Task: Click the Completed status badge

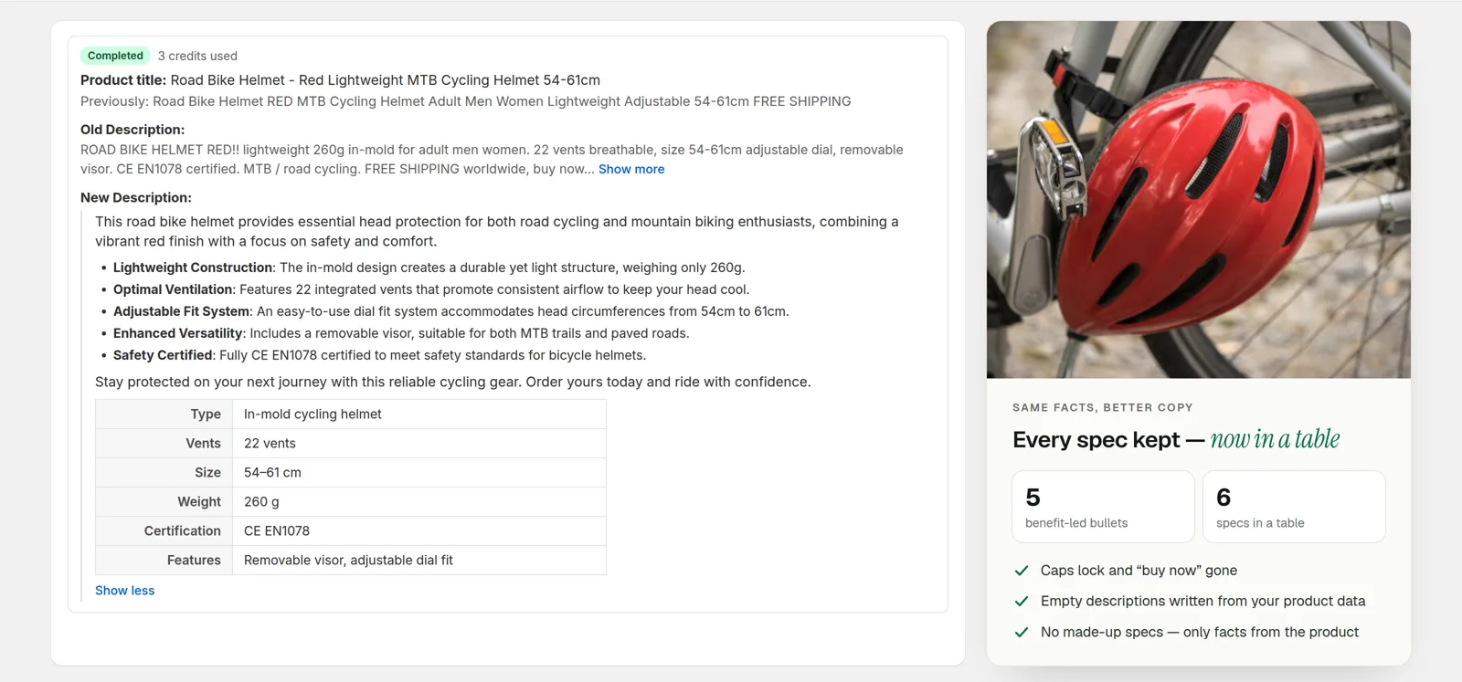Action: 115,56
